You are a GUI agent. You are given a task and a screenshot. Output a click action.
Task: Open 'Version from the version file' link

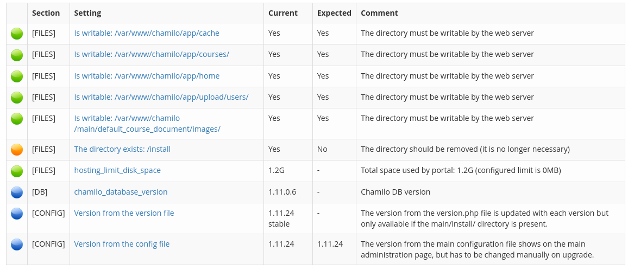(x=124, y=213)
